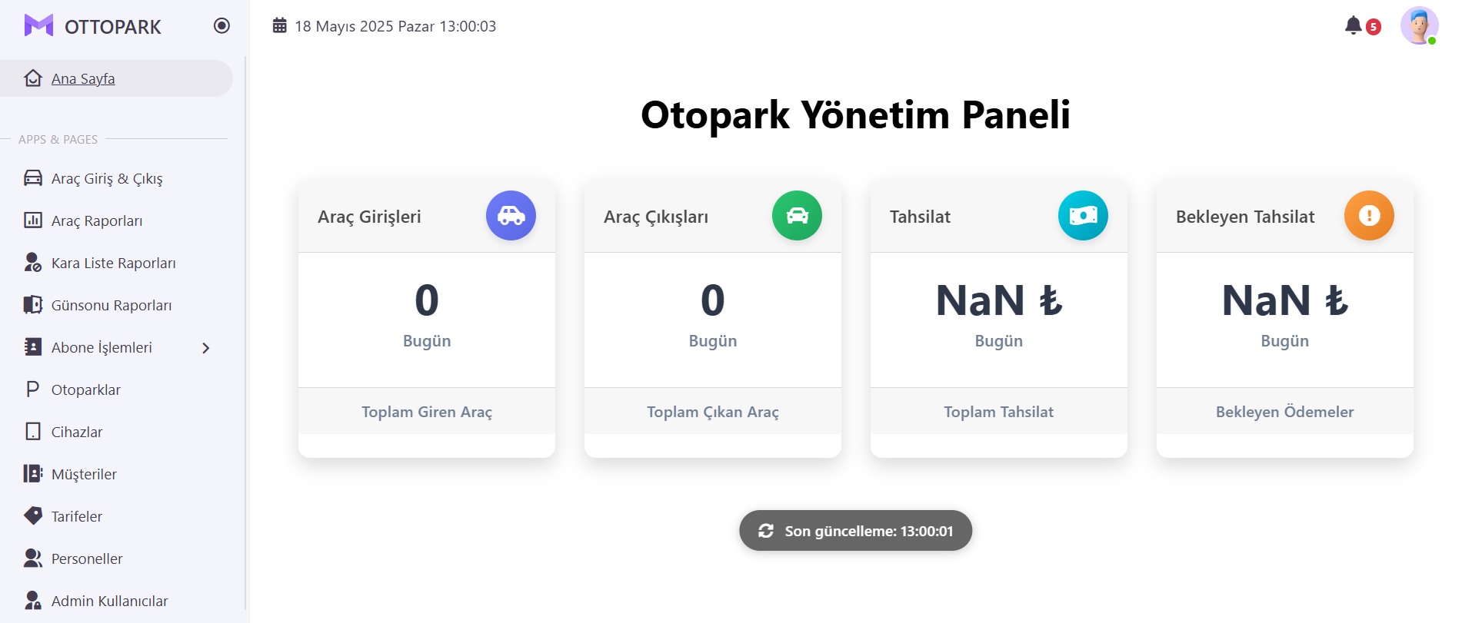Click the Tarifeler tag icon
The height and width of the screenshot is (623, 1462).
(32, 515)
